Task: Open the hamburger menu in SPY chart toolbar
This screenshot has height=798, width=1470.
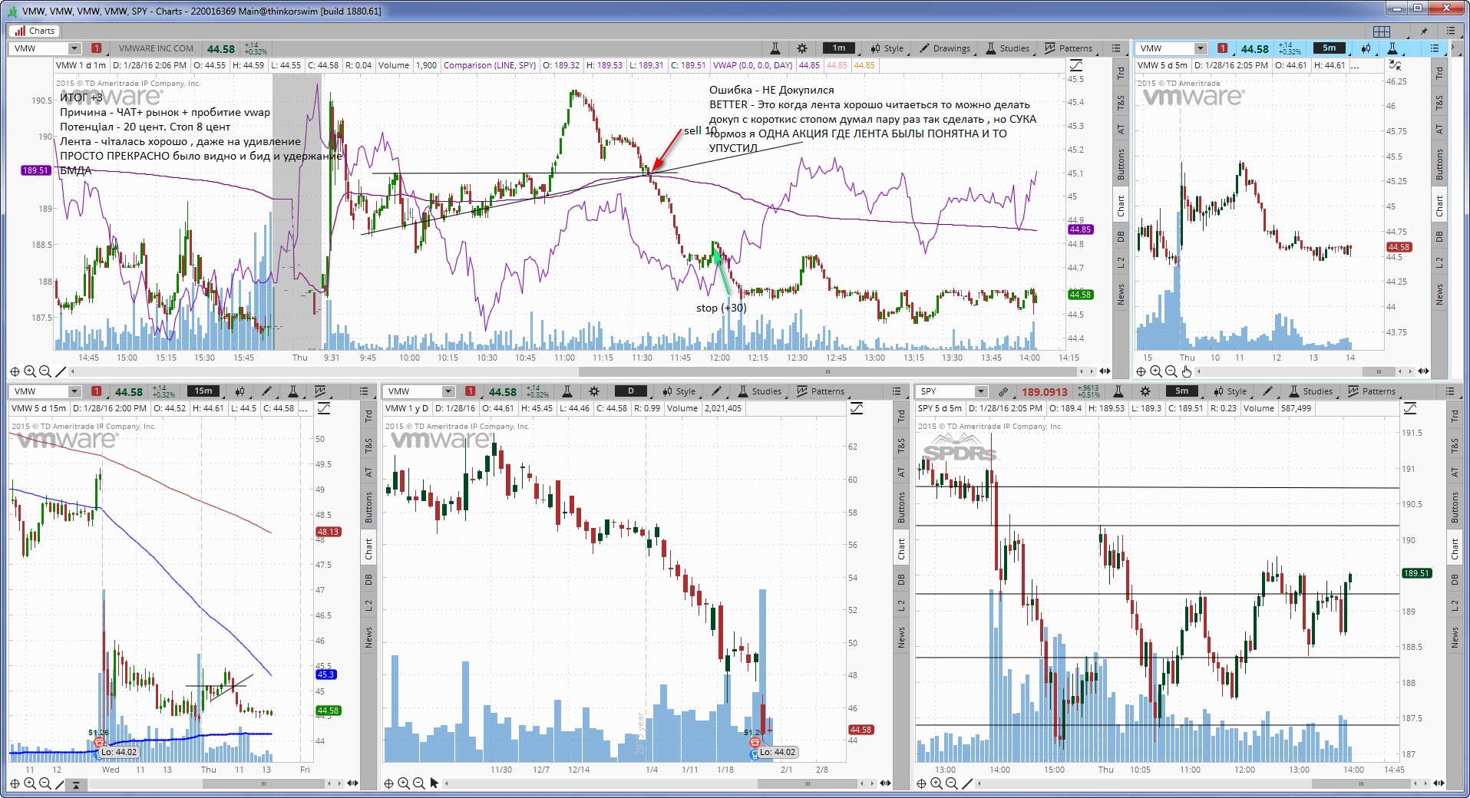Action: click(x=1450, y=391)
